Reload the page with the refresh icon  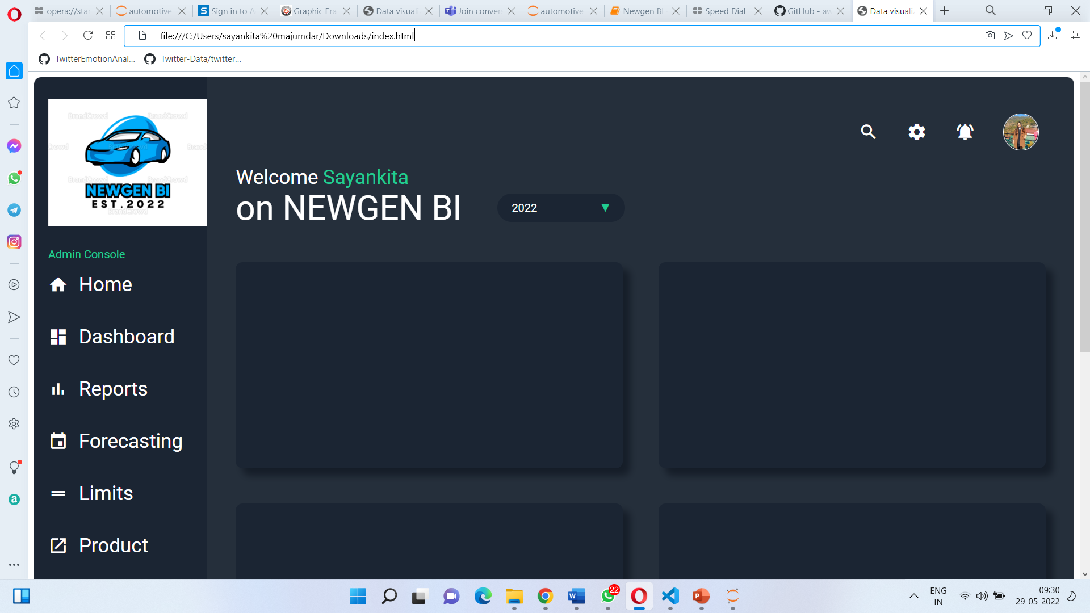click(x=87, y=35)
